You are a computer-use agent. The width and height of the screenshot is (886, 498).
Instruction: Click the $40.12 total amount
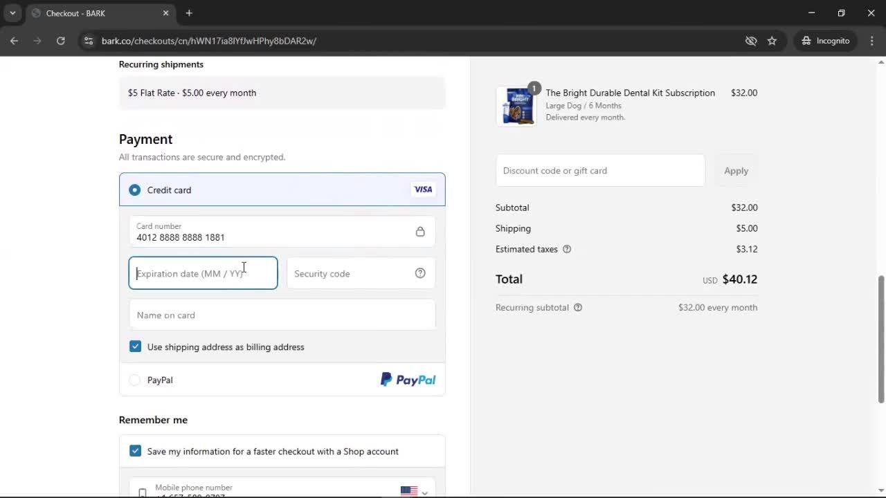[740, 279]
